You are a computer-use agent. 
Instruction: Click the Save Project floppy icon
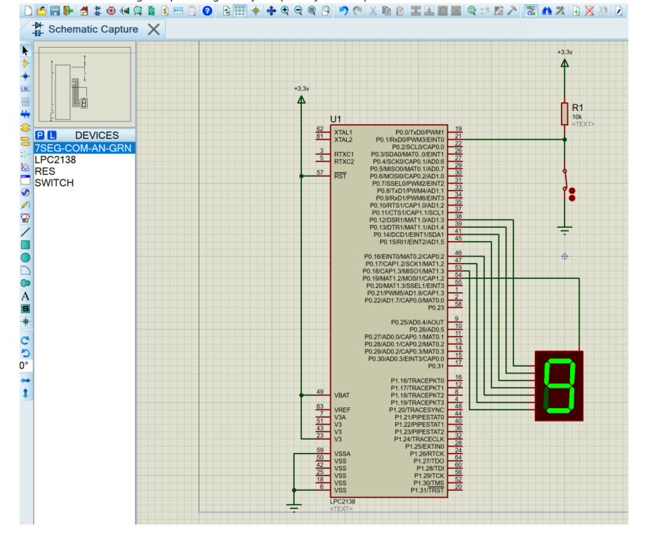click(55, 11)
